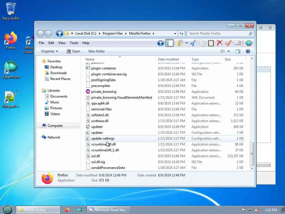Click the Classic Shell Up arrow toolbar icon
285x214 pixels.
[161, 43]
